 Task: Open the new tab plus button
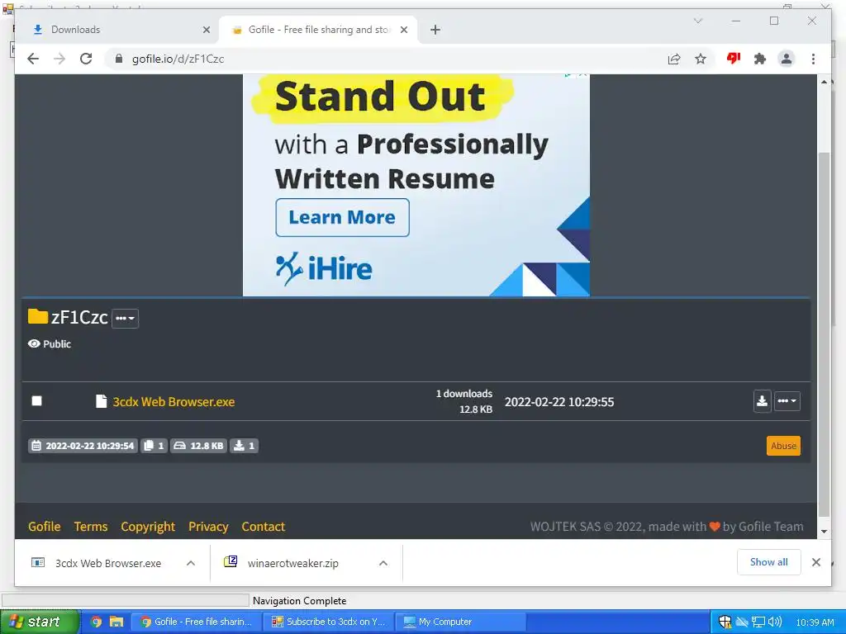435,30
